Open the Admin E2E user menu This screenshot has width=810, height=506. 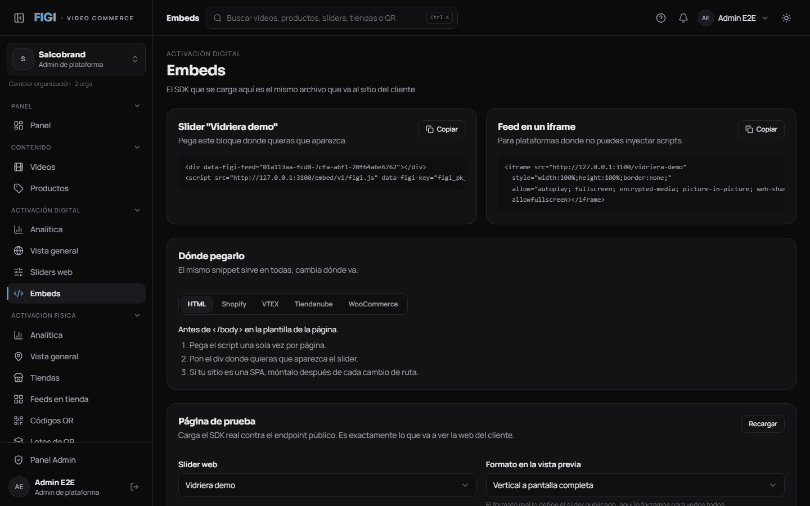pos(733,18)
